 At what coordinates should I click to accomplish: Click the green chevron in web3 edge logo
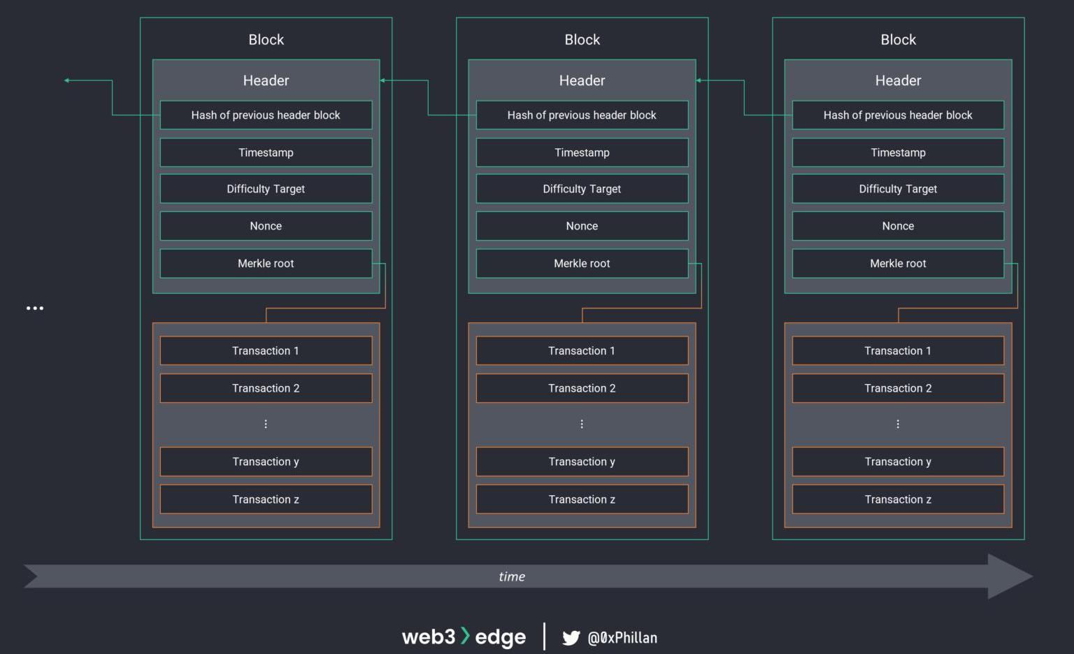point(465,636)
